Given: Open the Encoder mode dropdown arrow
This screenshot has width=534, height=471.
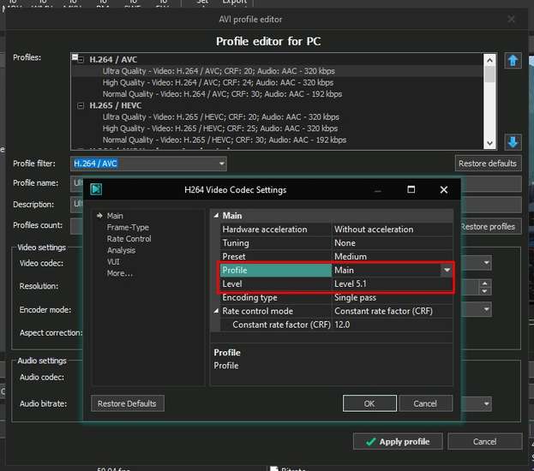Looking at the screenshot, I should 486,309.
